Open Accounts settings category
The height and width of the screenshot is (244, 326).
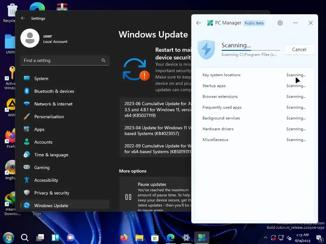[x=65, y=142]
